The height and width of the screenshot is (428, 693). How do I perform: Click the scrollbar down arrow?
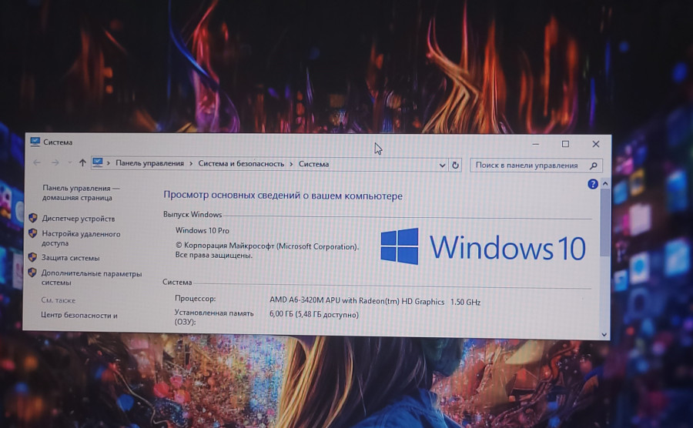604,335
